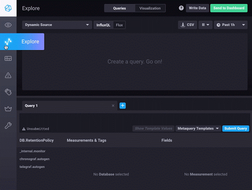Viewport: 252px width, 190px height.
Task: Open Log Viewer via the sidebar log icon
Action: click(x=8, y=92)
